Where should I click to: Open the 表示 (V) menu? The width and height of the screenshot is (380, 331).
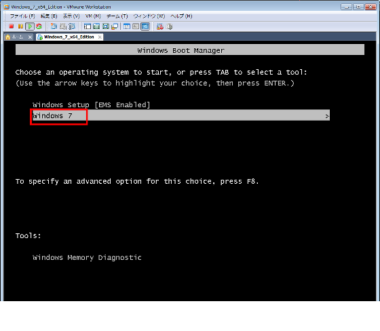71,16
